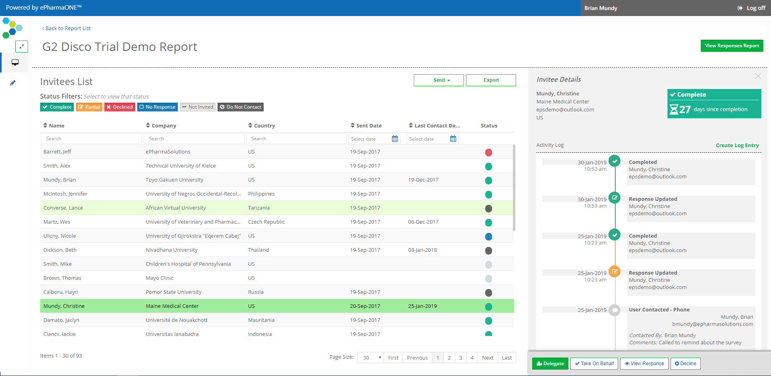Click the Take On Behalf button
771x376 pixels.
(594, 364)
